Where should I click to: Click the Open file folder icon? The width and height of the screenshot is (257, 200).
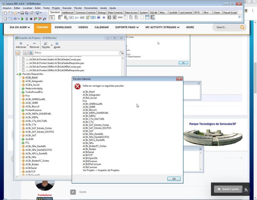(15, 13)
